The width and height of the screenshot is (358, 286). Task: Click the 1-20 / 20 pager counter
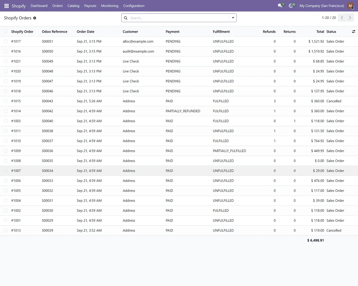coord(329,18)
